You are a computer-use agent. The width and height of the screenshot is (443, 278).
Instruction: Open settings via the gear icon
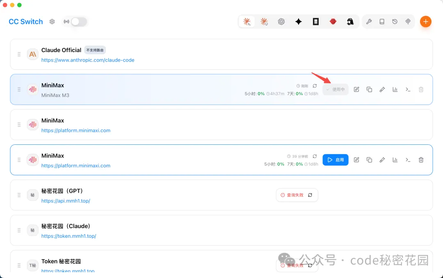pyautogui.click(x=52, y=22)
